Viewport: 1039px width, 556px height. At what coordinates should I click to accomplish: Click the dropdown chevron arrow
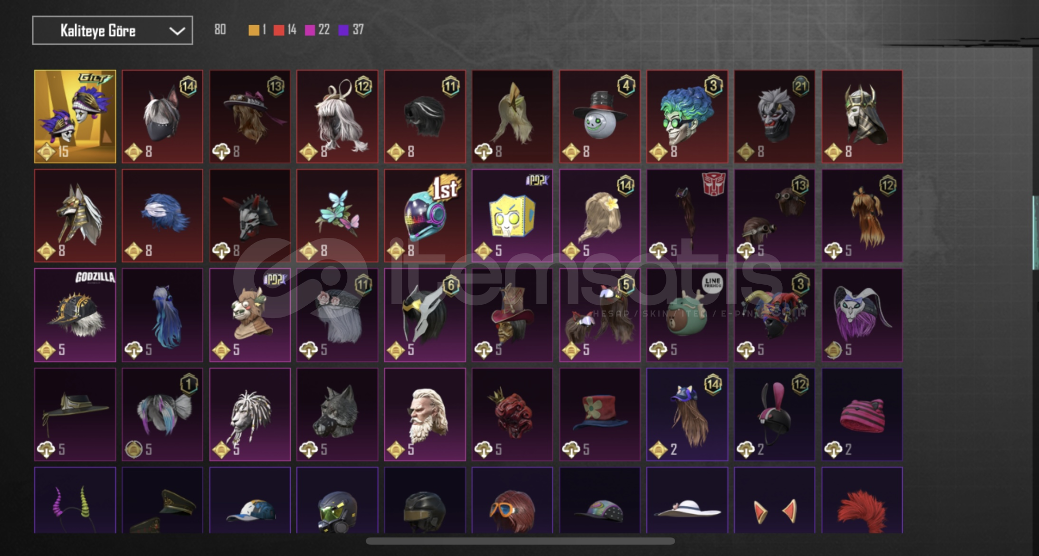point(177,31)
